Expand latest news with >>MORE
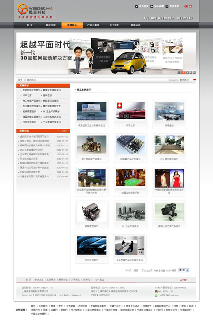 coord(62,131)
